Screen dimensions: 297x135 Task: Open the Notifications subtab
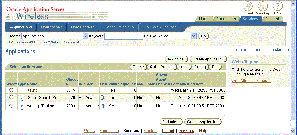(x=52, y=27)
